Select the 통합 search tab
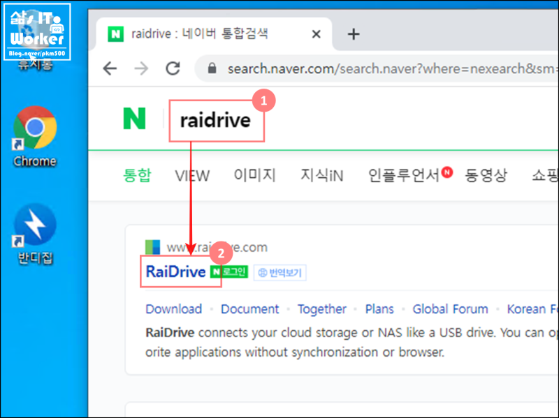The image size is (559, 418). [x=137, y=175]
